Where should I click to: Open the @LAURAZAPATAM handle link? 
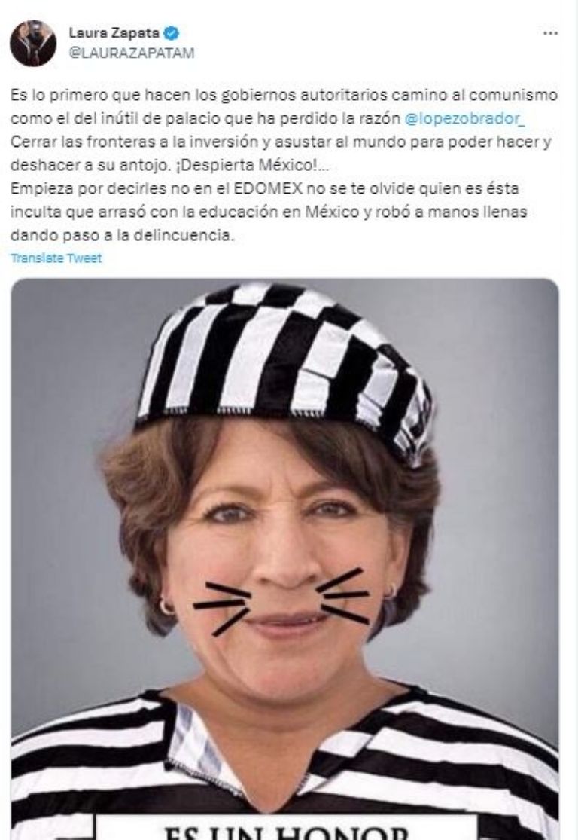[132, 53]
